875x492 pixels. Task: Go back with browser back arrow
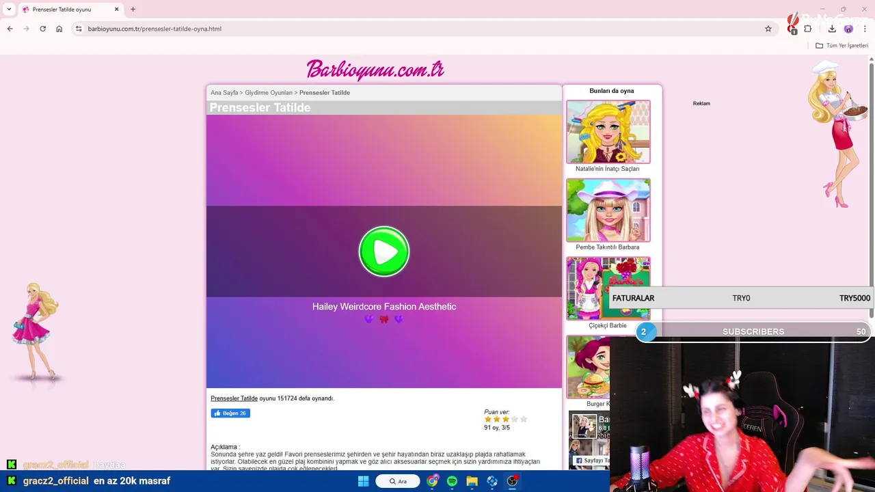[10, 29]
